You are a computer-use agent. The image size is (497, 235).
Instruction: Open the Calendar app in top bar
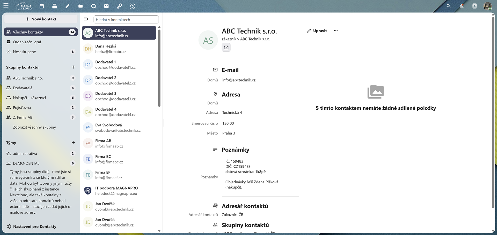tap(42, 6)
